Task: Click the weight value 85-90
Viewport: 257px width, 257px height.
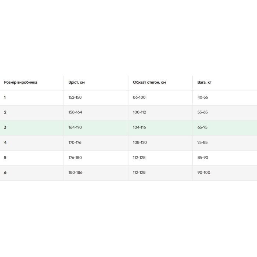Action: (203, 158)
